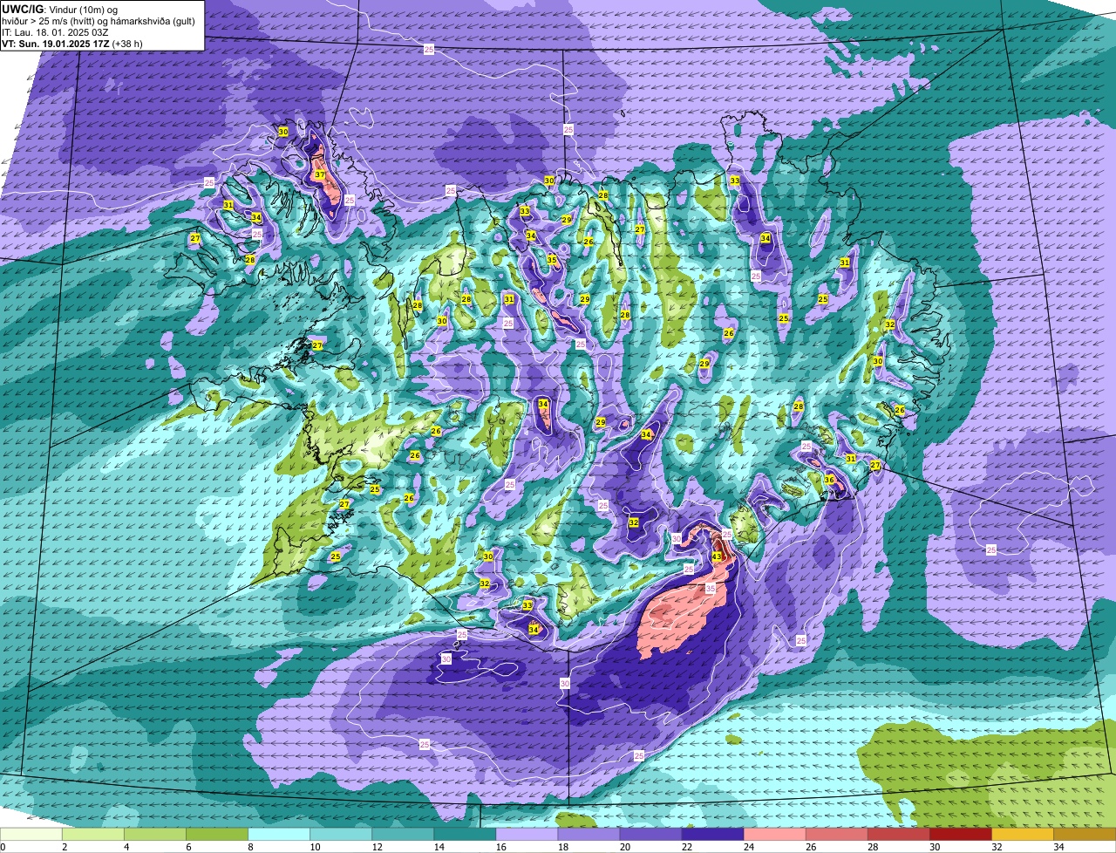The width and height of the screenshot is (1116, 853).
Task: Select the salmon legend swatch between 26 and 28
Action: tap(836, 834)
